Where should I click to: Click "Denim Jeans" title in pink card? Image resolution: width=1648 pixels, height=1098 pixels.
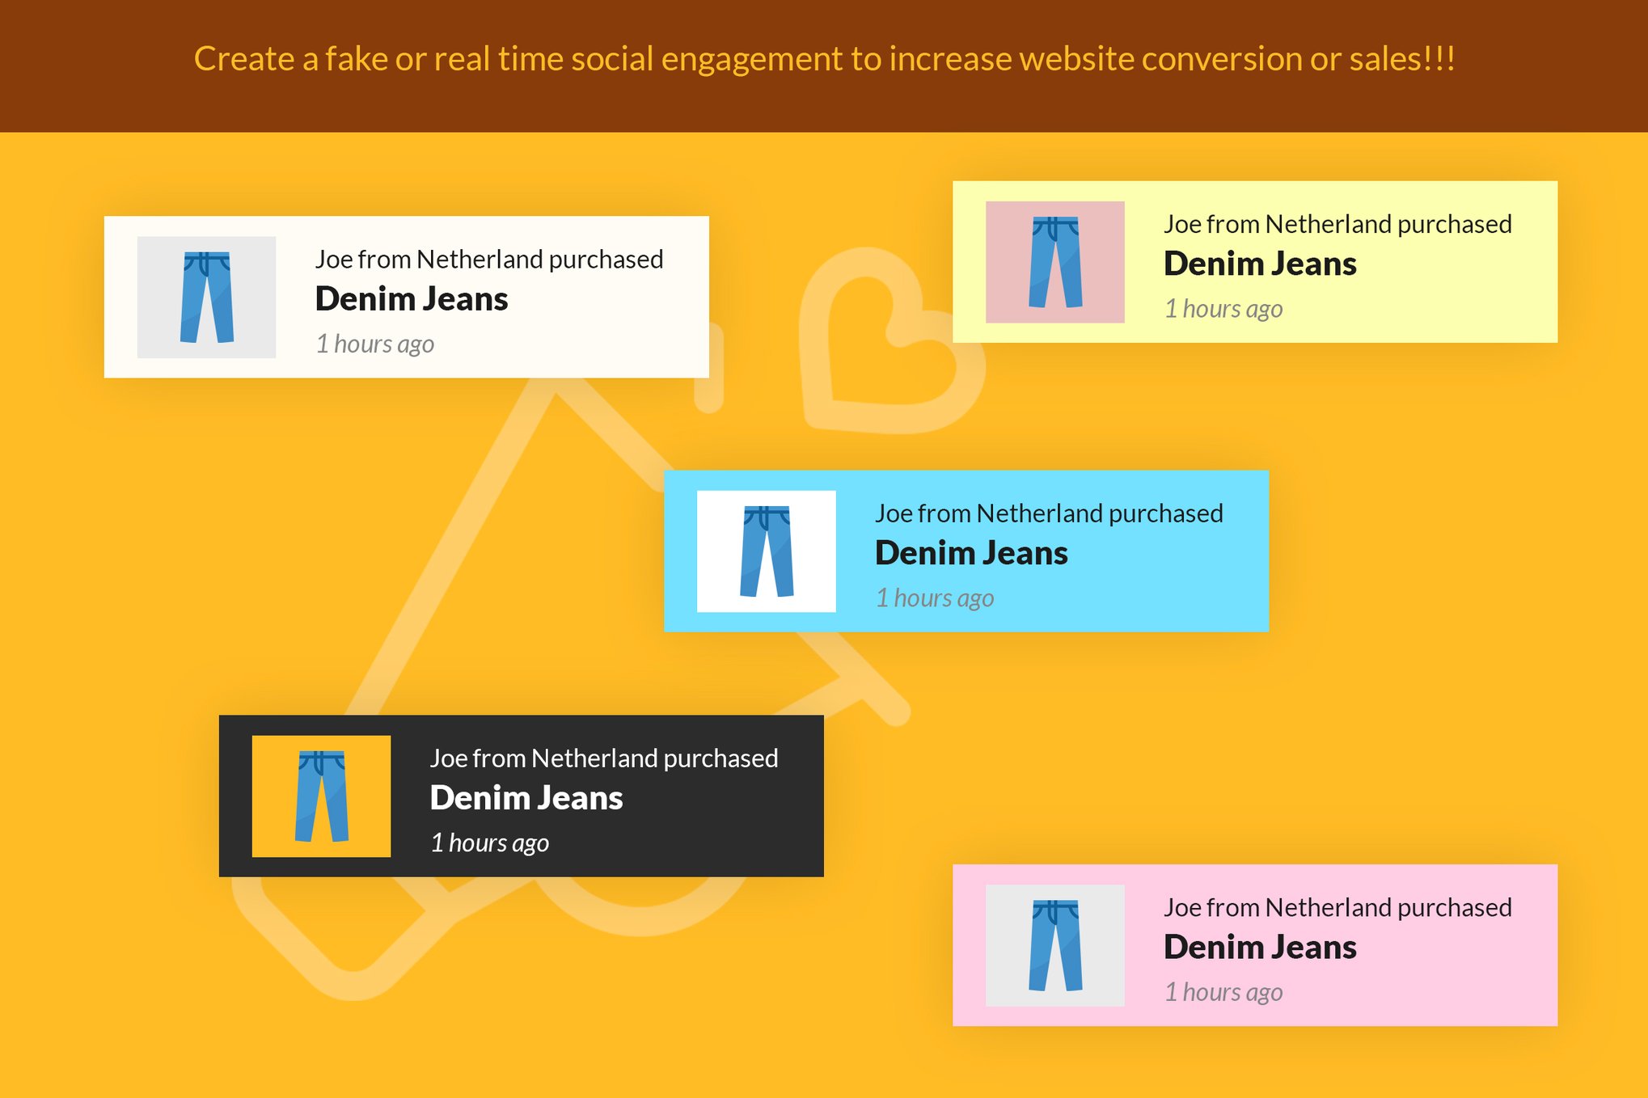1260,947
